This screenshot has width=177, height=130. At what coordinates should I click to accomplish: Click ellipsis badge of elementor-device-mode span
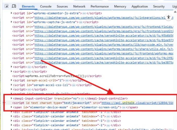(124, 108)
